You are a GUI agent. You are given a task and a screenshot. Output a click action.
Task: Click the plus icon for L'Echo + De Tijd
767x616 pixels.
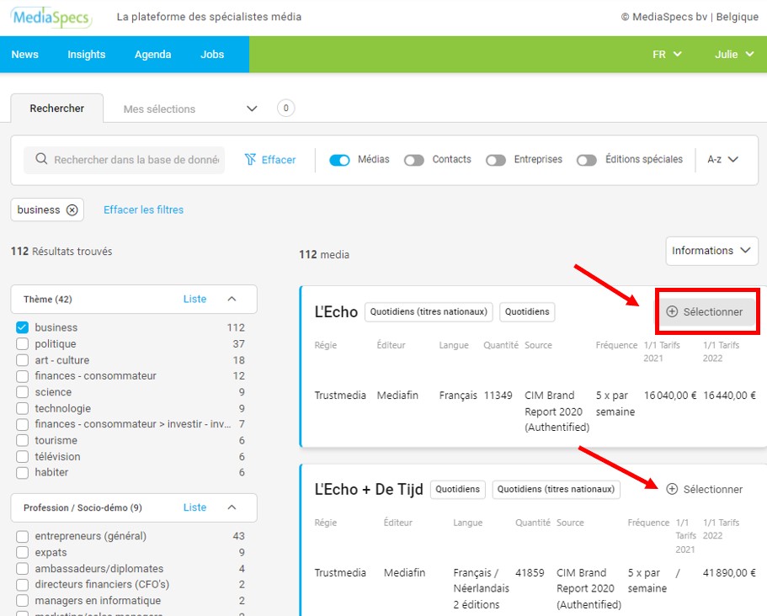point(672,489)
